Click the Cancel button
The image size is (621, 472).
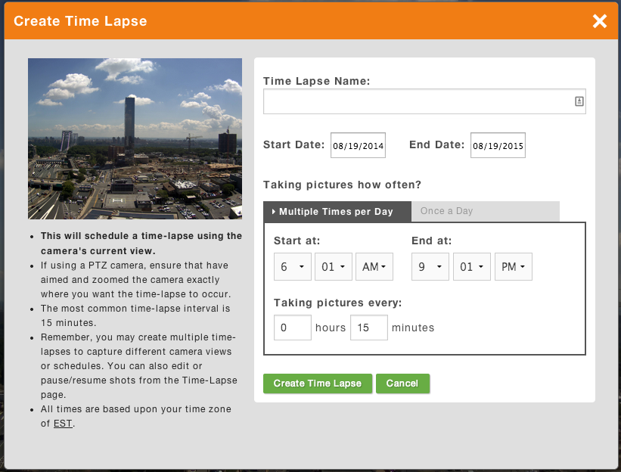tap(402, 383)
